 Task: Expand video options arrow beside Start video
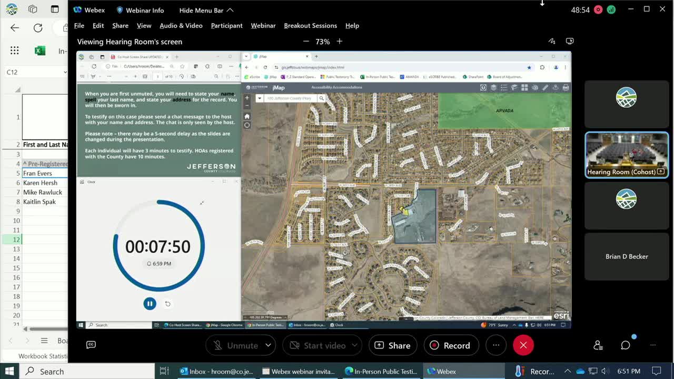pos(355,345)
